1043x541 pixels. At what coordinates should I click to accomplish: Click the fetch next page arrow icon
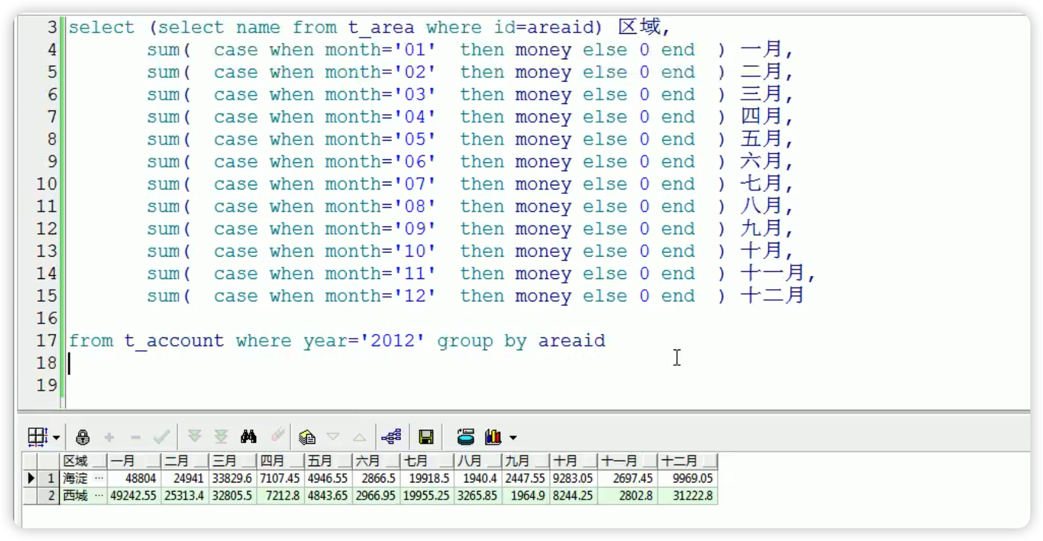[x=194, y=437]
